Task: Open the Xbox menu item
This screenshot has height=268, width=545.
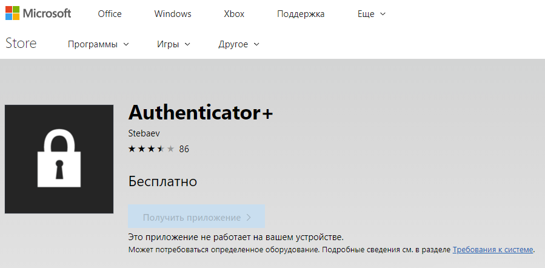Action: coord(234,14)
